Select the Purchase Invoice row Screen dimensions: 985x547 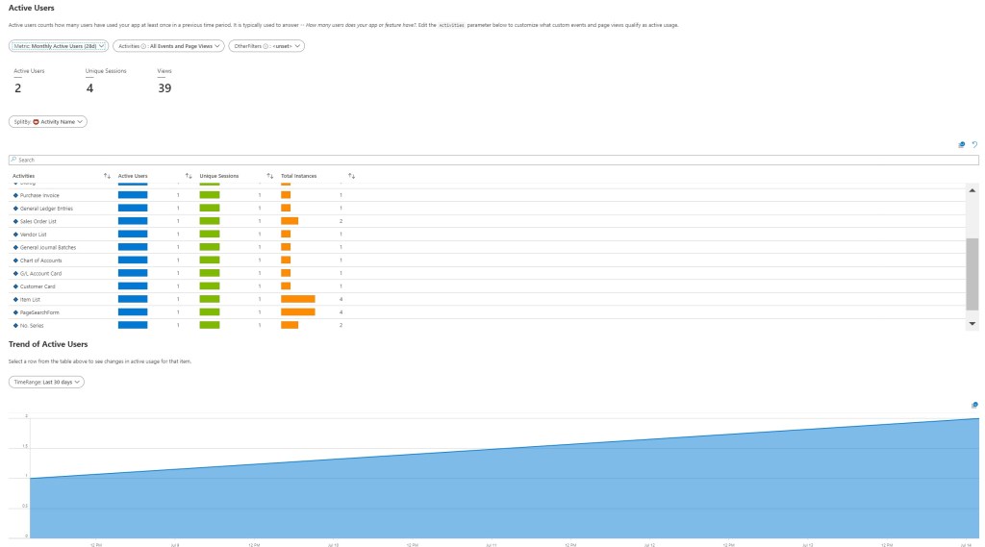39,195
